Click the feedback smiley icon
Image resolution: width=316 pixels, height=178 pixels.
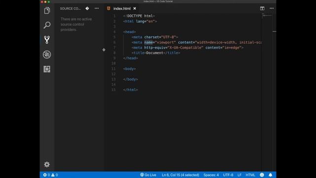click(262, 175)
